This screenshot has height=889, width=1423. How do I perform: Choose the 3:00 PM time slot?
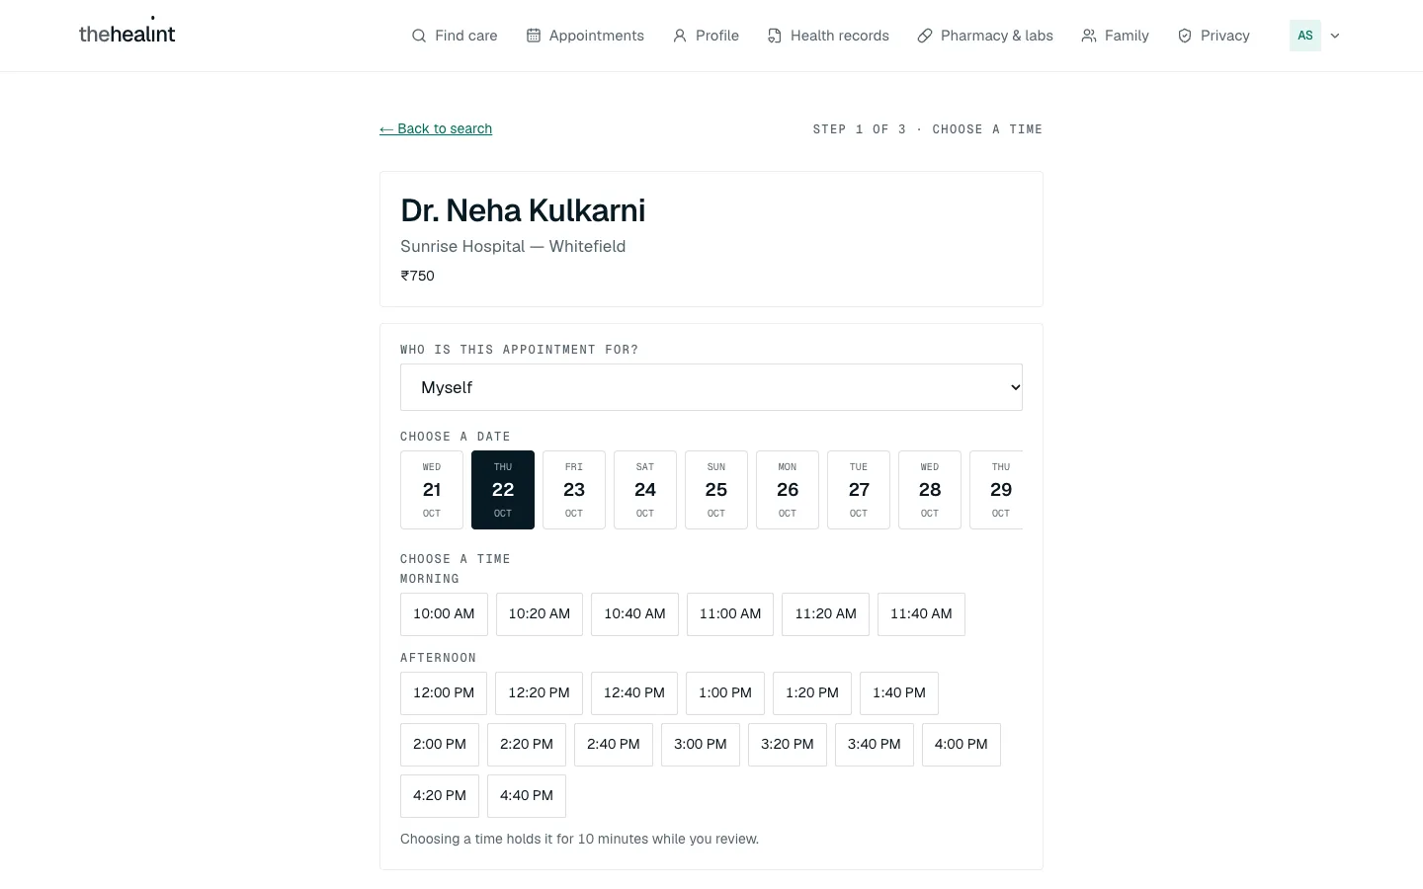pyautogui.click(x=701, y=745)
